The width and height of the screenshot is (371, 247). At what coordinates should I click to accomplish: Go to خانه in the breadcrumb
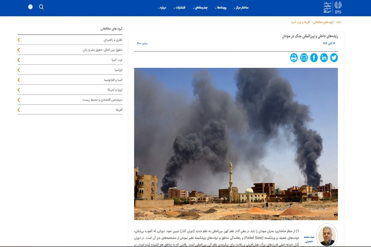coord(338,22)
